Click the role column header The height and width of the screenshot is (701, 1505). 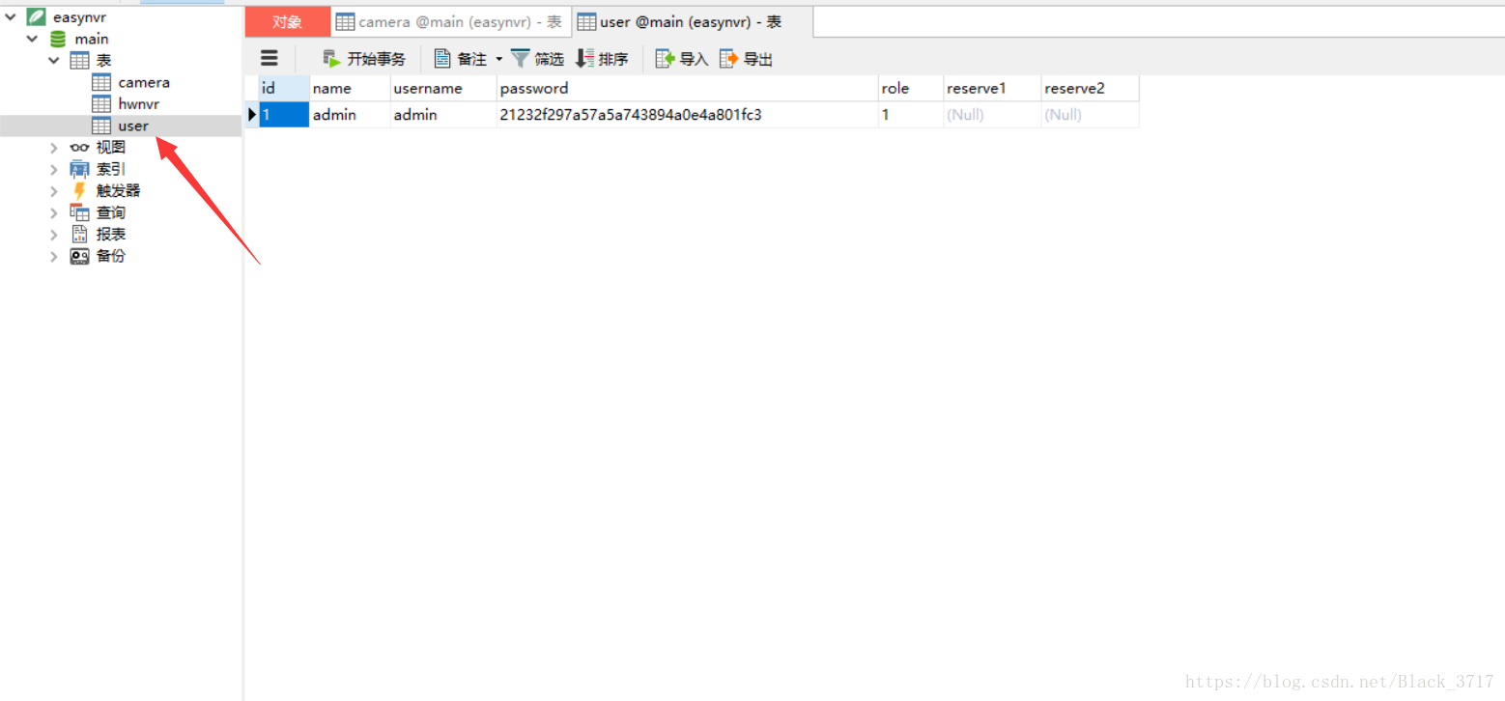[x=911, y=88]
